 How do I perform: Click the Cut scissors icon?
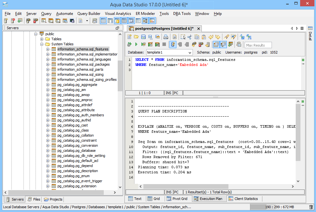point(190,37)
